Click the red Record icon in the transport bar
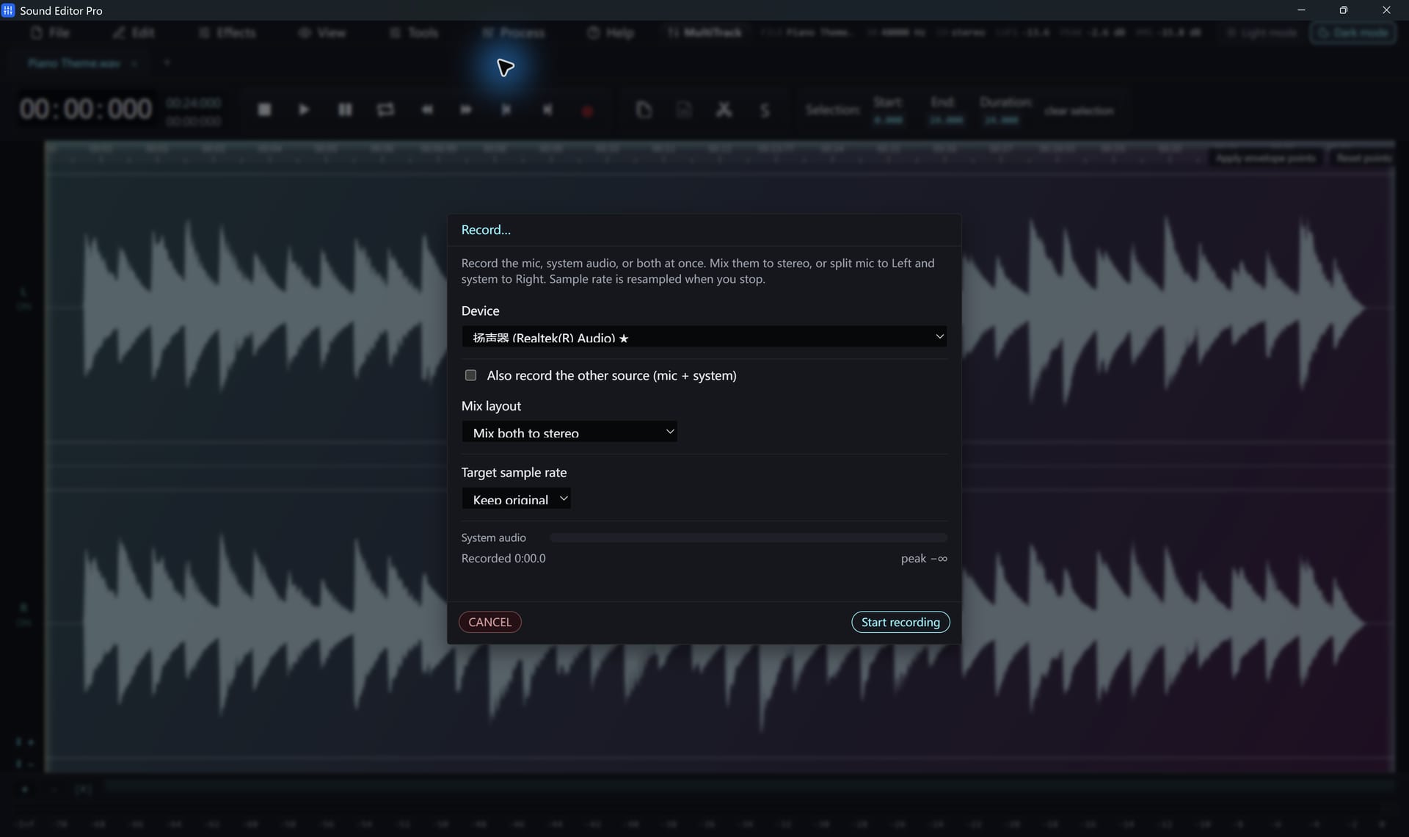1409x837 pixels. tap(587, 111)
